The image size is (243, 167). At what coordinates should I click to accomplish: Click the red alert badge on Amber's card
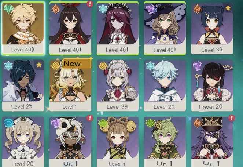click(90, 4)
